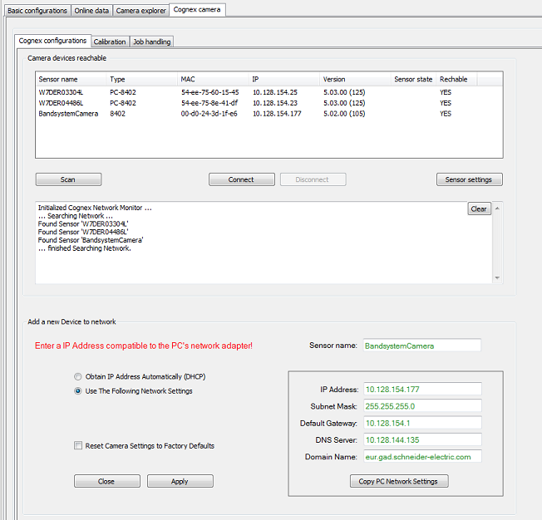Click the log area scrollbar down arrow

(x=498, y=278)
